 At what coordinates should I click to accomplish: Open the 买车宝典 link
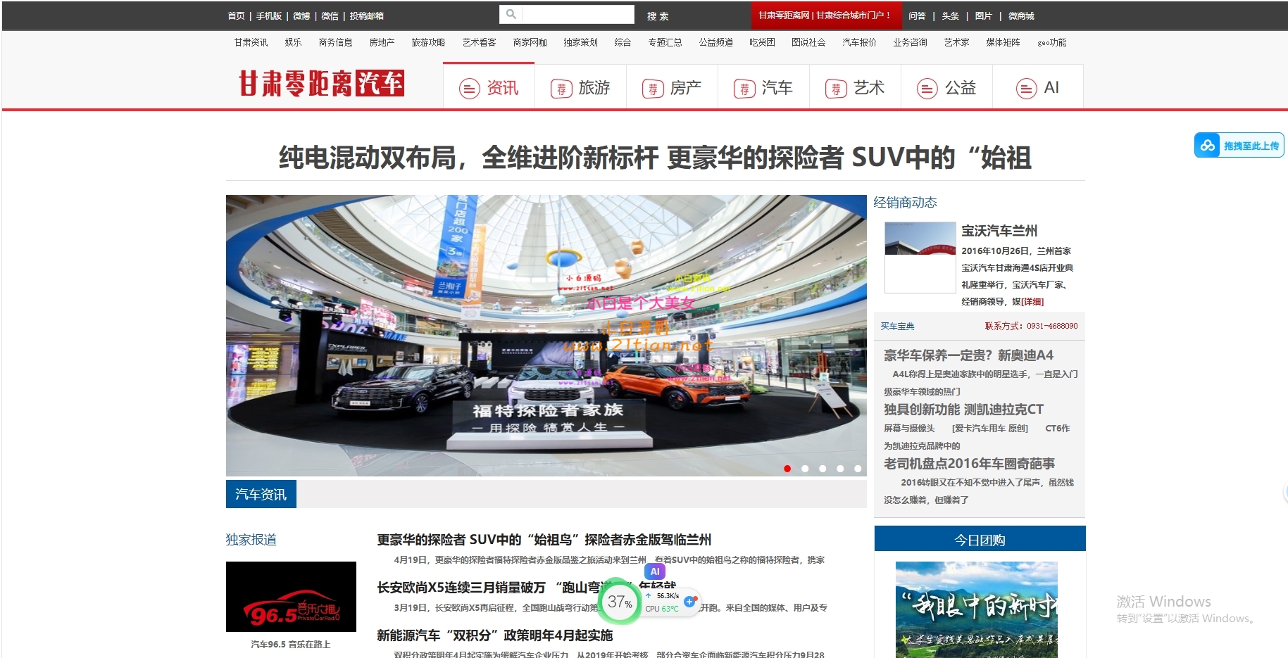click(897, 326)
